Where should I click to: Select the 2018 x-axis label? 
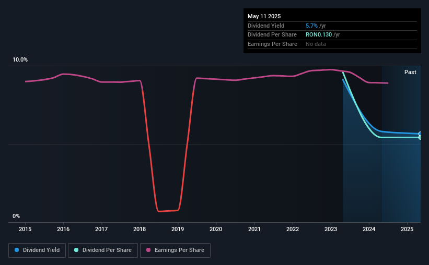[x=140, y=229]
